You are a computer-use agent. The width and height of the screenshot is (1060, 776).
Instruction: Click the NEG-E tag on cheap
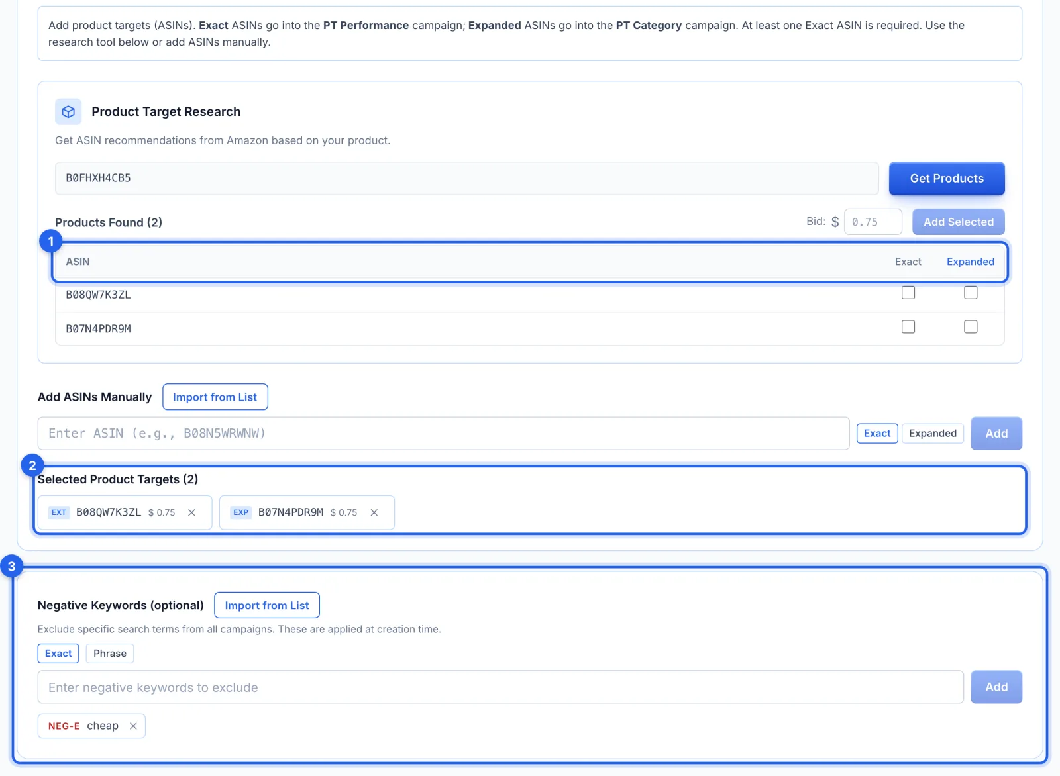pyautogui.click(x=64, y=726)
